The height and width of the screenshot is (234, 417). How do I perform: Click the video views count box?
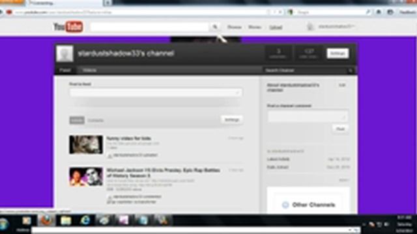tap(308, 53)
